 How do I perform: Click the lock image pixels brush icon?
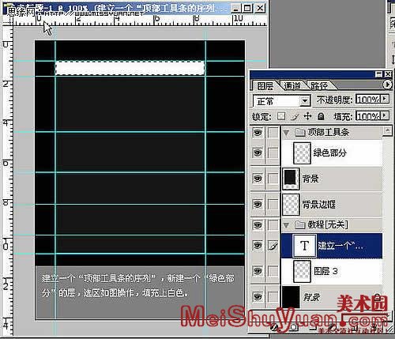coord(295,116)
